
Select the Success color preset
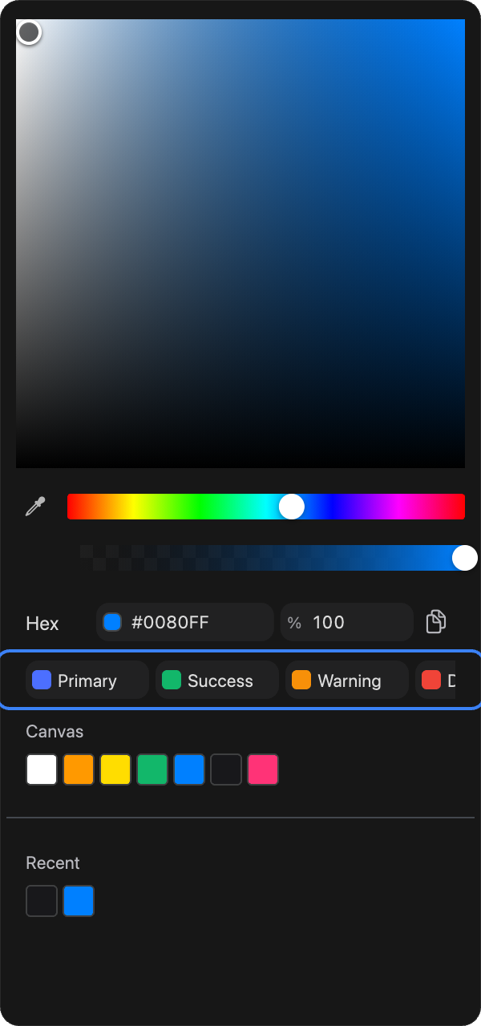tap(217, 681)
